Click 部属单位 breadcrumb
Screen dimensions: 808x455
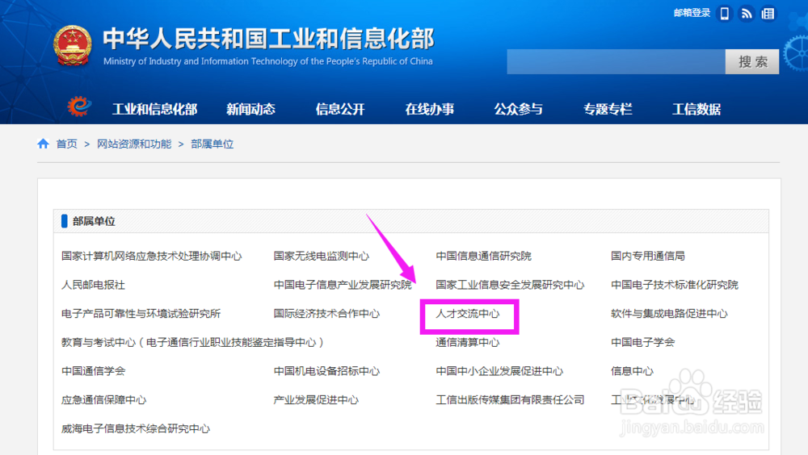(x=213, y=144)
